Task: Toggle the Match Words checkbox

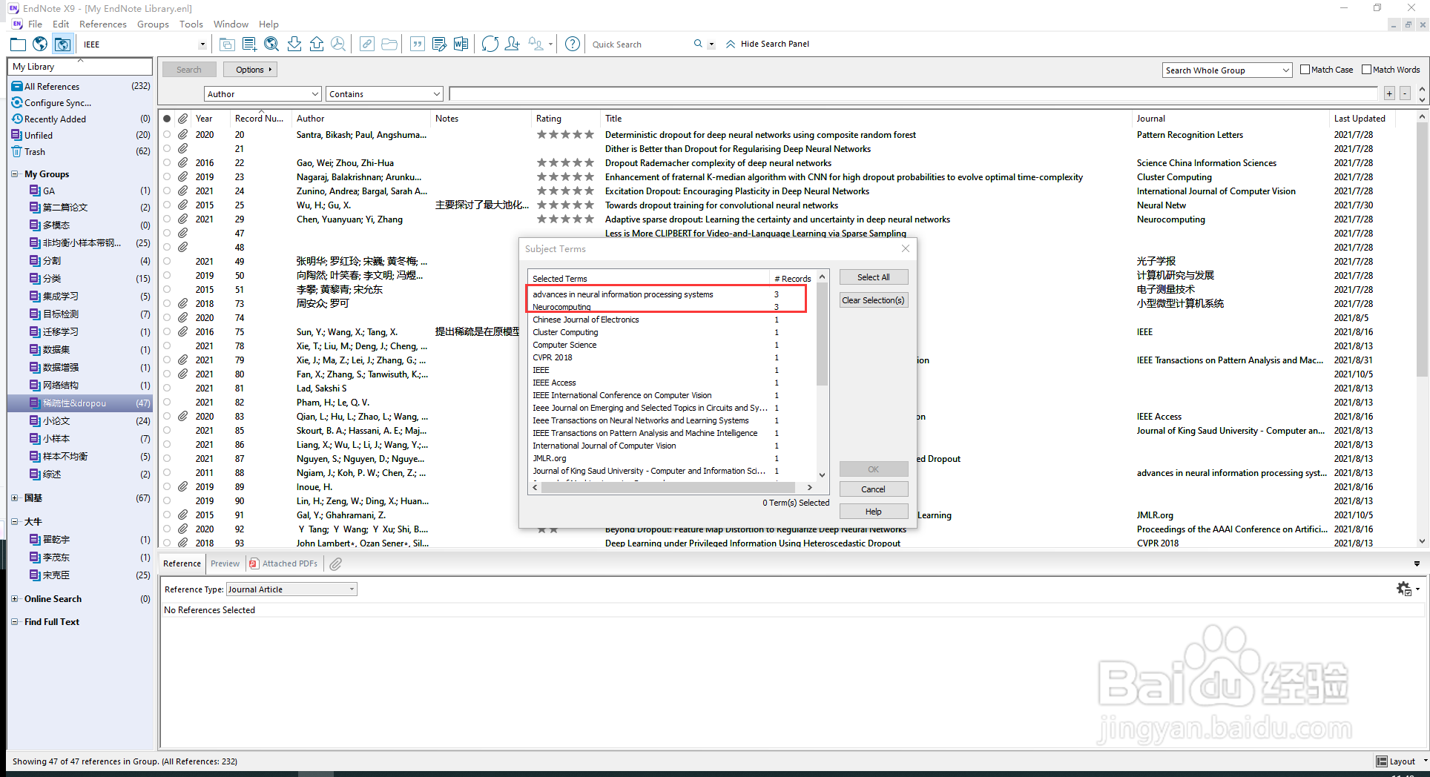Action: click(x=1367, y=70)
